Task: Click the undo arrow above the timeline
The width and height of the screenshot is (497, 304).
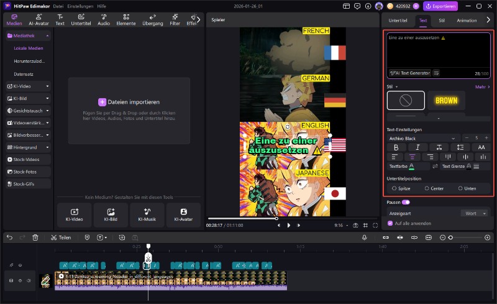Action: [9, 237]
